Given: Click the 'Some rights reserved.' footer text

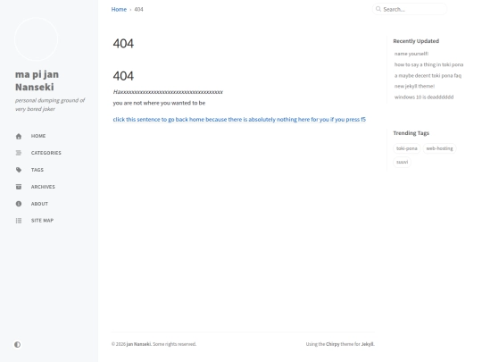Looking at the screenshot, I should pos(174,344).
